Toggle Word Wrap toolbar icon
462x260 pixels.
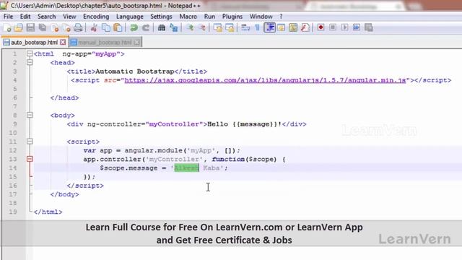click(245, 27)
